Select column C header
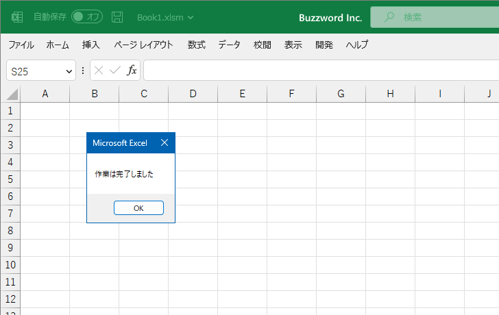This screenshot has width=499, height=315. pyautogui.click(x=143, y=94)
